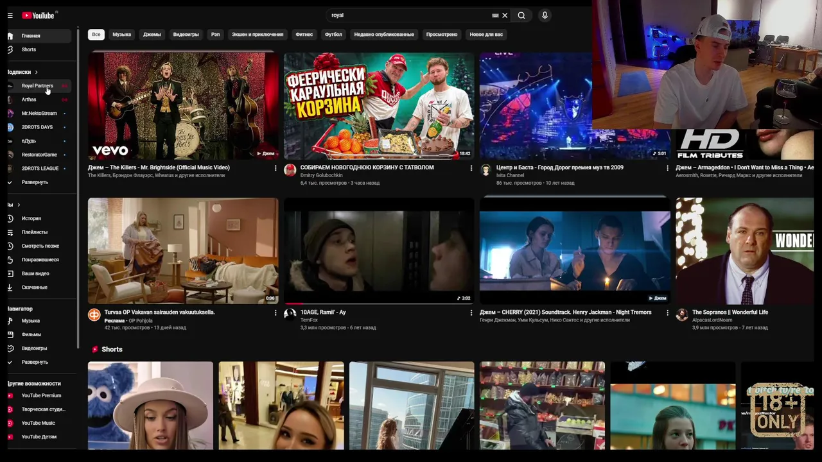The height and width of the screenshot is (462, 822).
Task: Open options menu for Город Дорог video
Action: pos(667,168)
